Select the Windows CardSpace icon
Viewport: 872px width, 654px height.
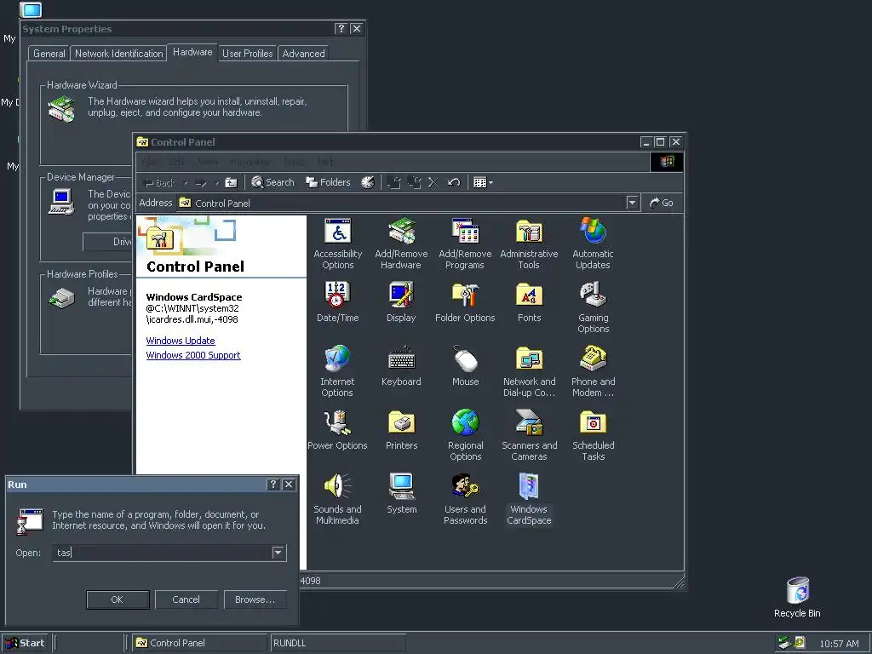coord(529,499)
